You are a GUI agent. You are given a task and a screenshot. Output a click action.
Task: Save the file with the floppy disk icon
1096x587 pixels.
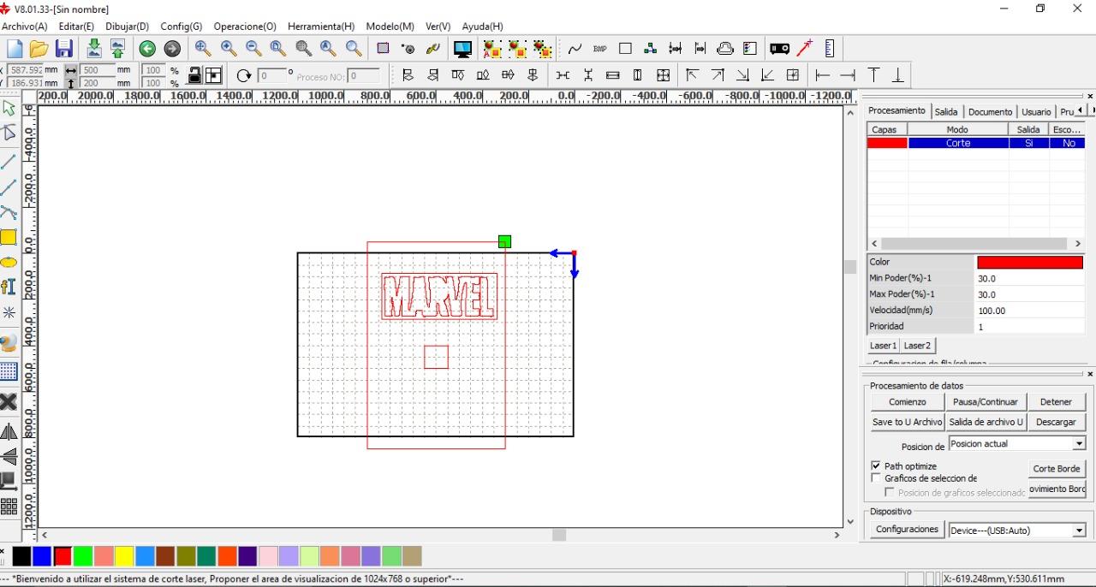pyautogui.click(x=64, y=50)
